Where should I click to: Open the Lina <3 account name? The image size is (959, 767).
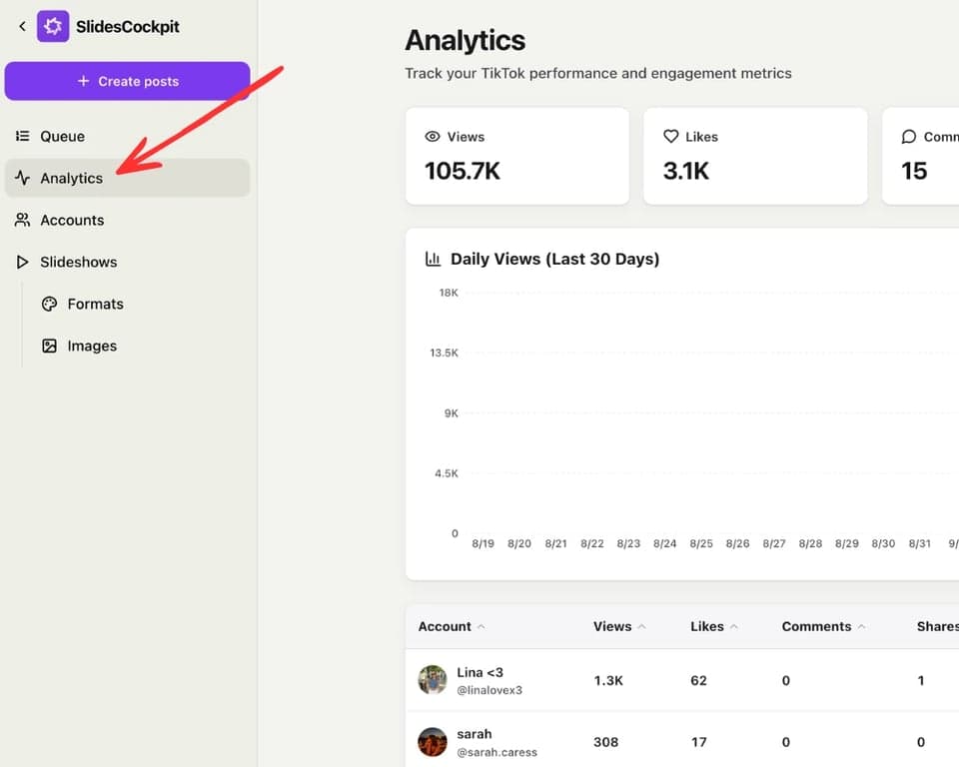[480, 672]
